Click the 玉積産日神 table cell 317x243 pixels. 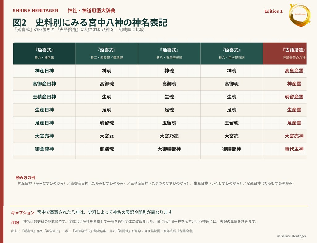44,97
